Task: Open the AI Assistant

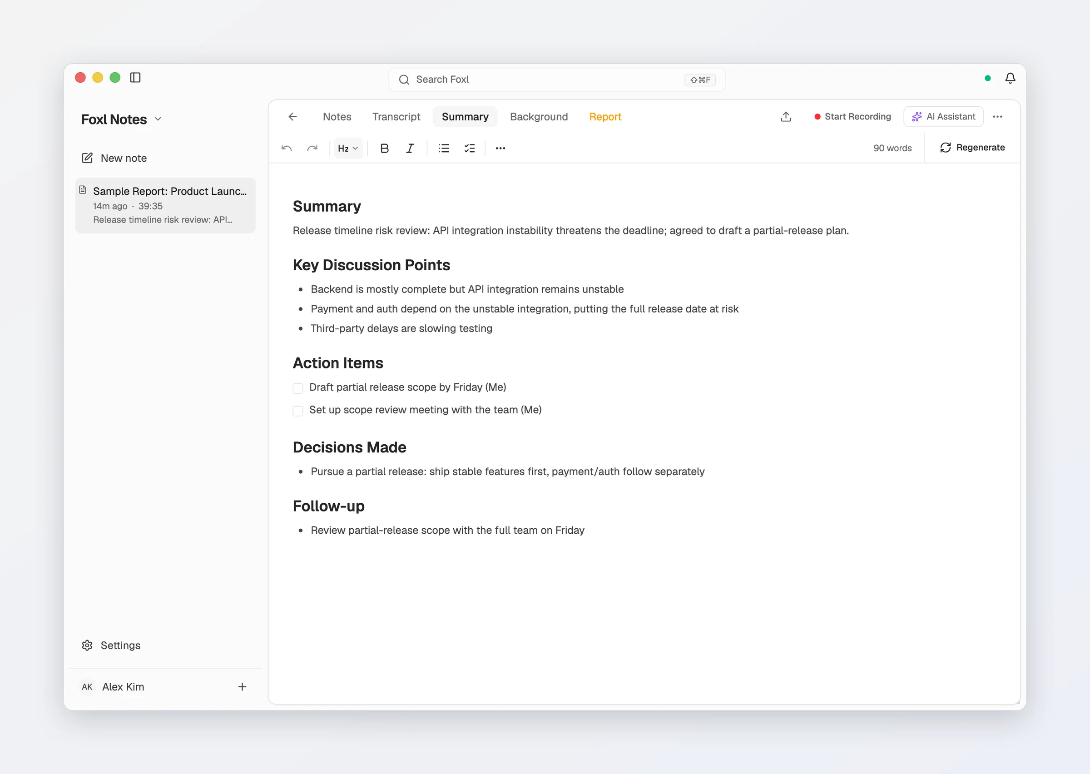Action: [x=943, y=117]
